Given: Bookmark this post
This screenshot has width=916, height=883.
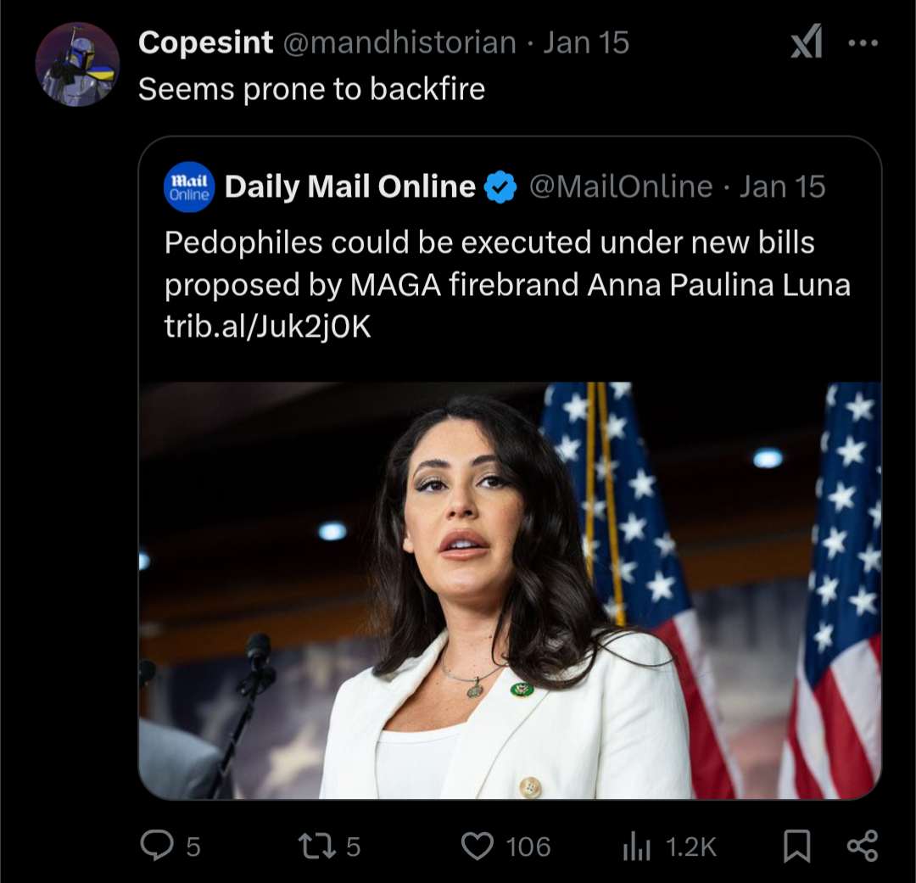Looking at the screenshot, I should tap(796, 847).
